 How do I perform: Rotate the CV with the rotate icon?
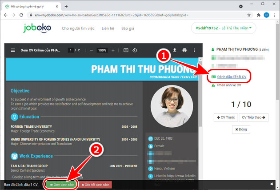coord(135,50)
